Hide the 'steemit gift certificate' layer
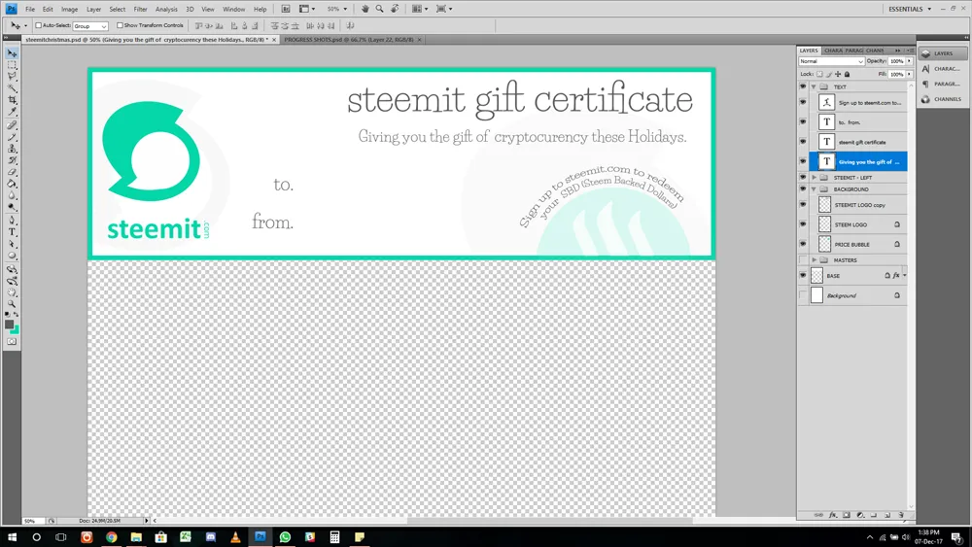This screenshot has width=972, height=547. (x=803, y=142)
